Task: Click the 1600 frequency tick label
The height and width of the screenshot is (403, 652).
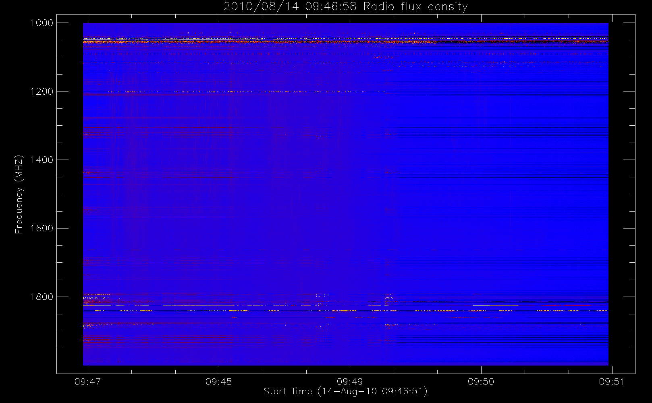Action: point(42,229)
